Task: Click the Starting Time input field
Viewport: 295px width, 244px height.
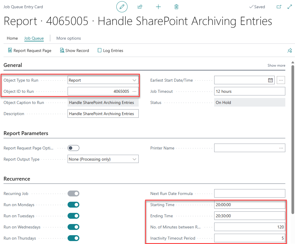Action: (x=249, y=205)
